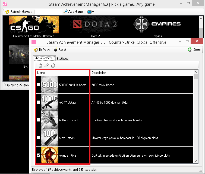Click the game ID input field
Viewport: 205px width, 174px height.
(x=48, y=12)
